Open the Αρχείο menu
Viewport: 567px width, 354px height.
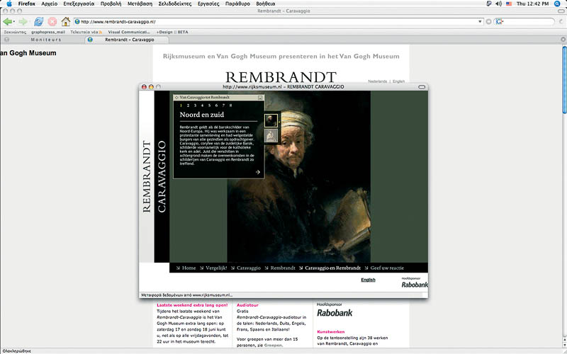point(49,4)
